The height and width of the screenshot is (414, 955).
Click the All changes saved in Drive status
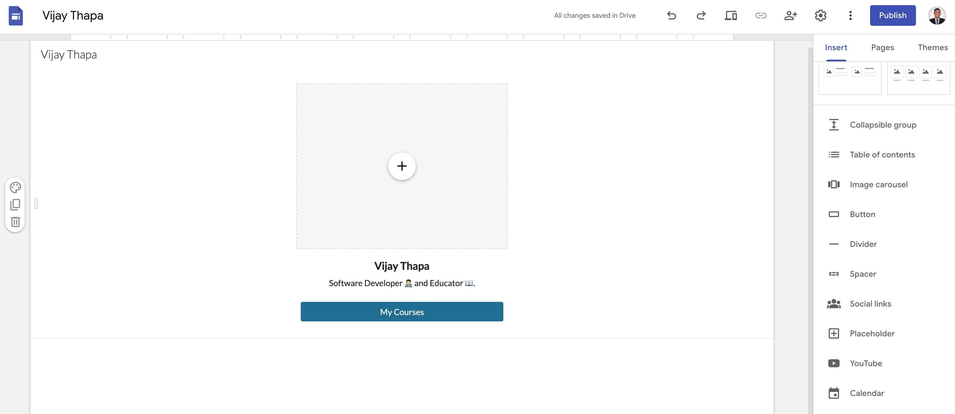pyautogui.click(x=595, y=15)
